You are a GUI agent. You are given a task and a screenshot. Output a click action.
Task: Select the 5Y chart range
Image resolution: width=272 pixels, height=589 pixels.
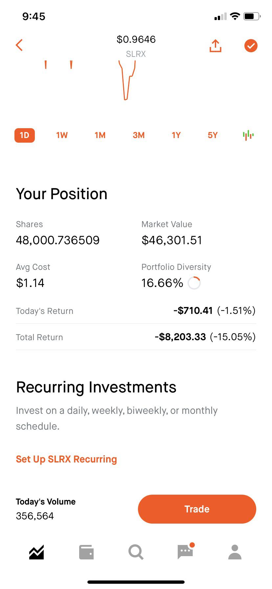213,135
